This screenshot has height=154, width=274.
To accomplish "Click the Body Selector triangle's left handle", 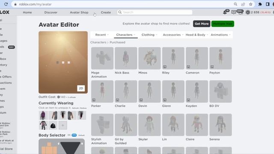I will click(59, 144).
